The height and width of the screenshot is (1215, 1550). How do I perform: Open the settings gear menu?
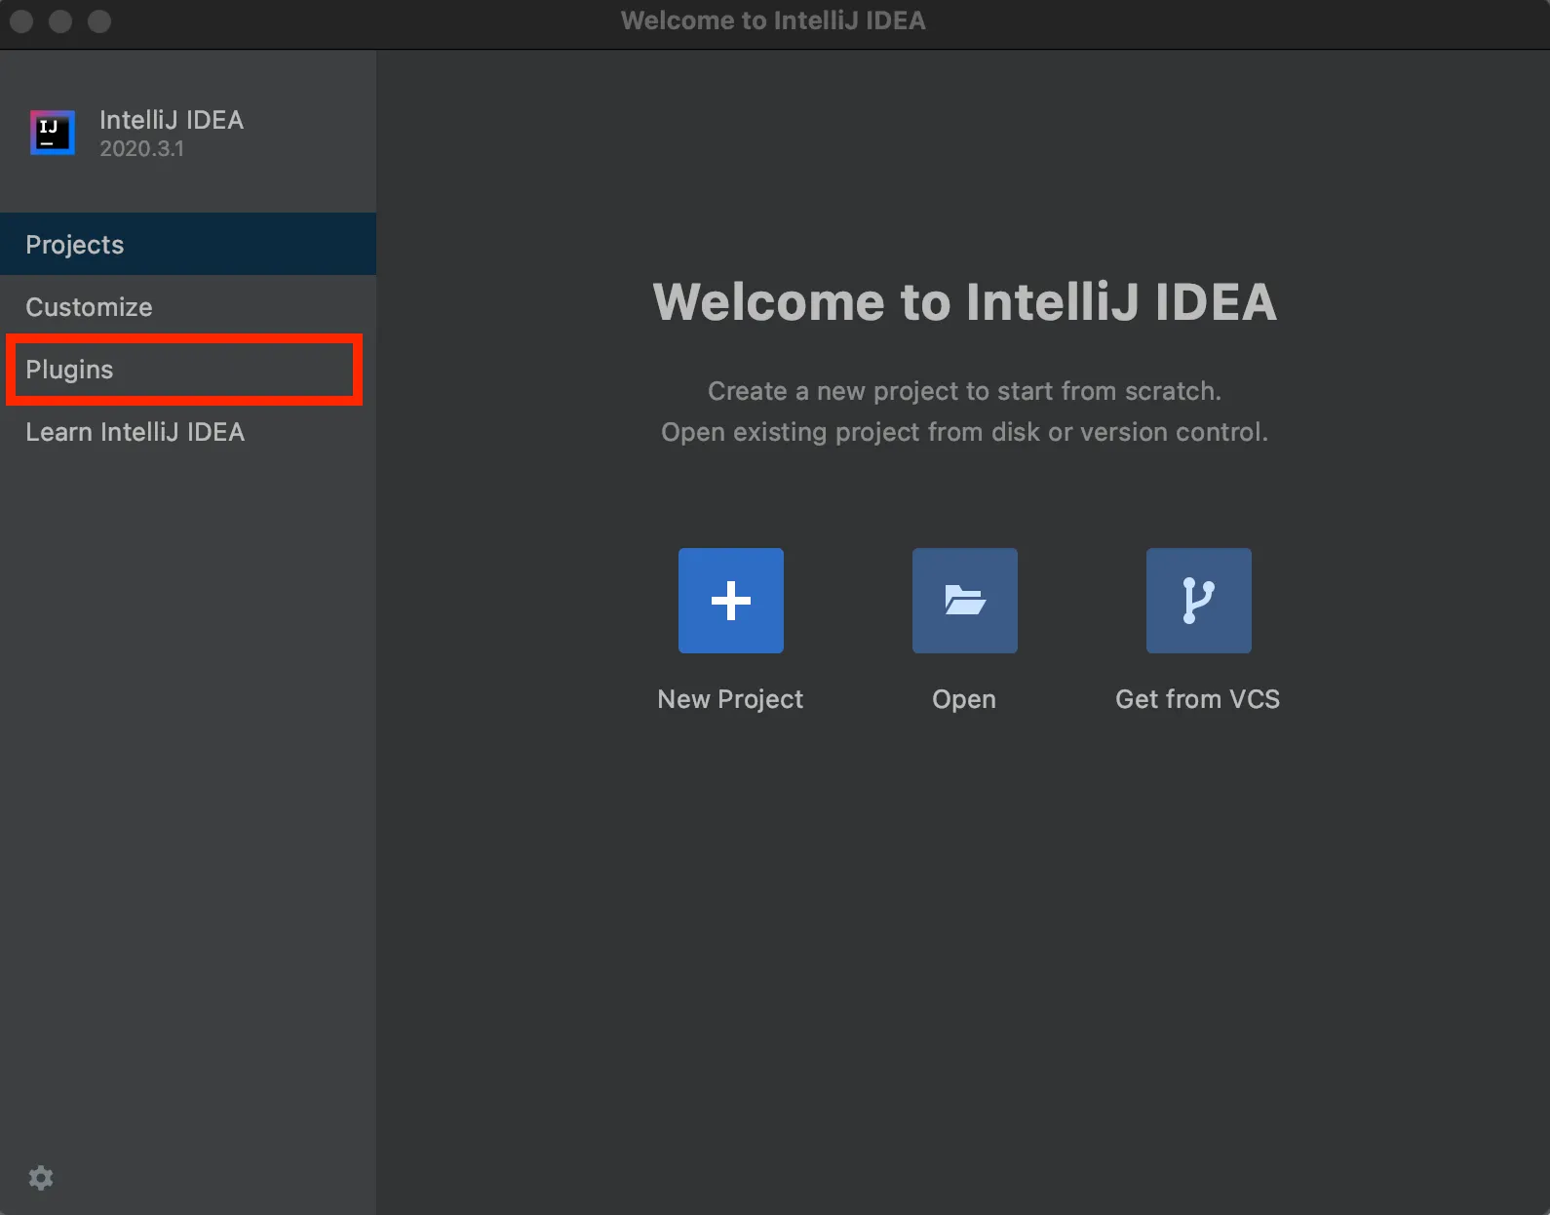point(41,1178)
